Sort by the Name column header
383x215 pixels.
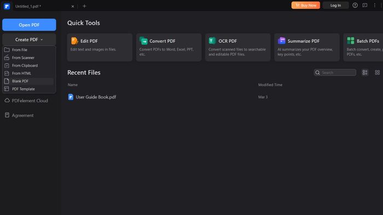(x=73, y=85)
